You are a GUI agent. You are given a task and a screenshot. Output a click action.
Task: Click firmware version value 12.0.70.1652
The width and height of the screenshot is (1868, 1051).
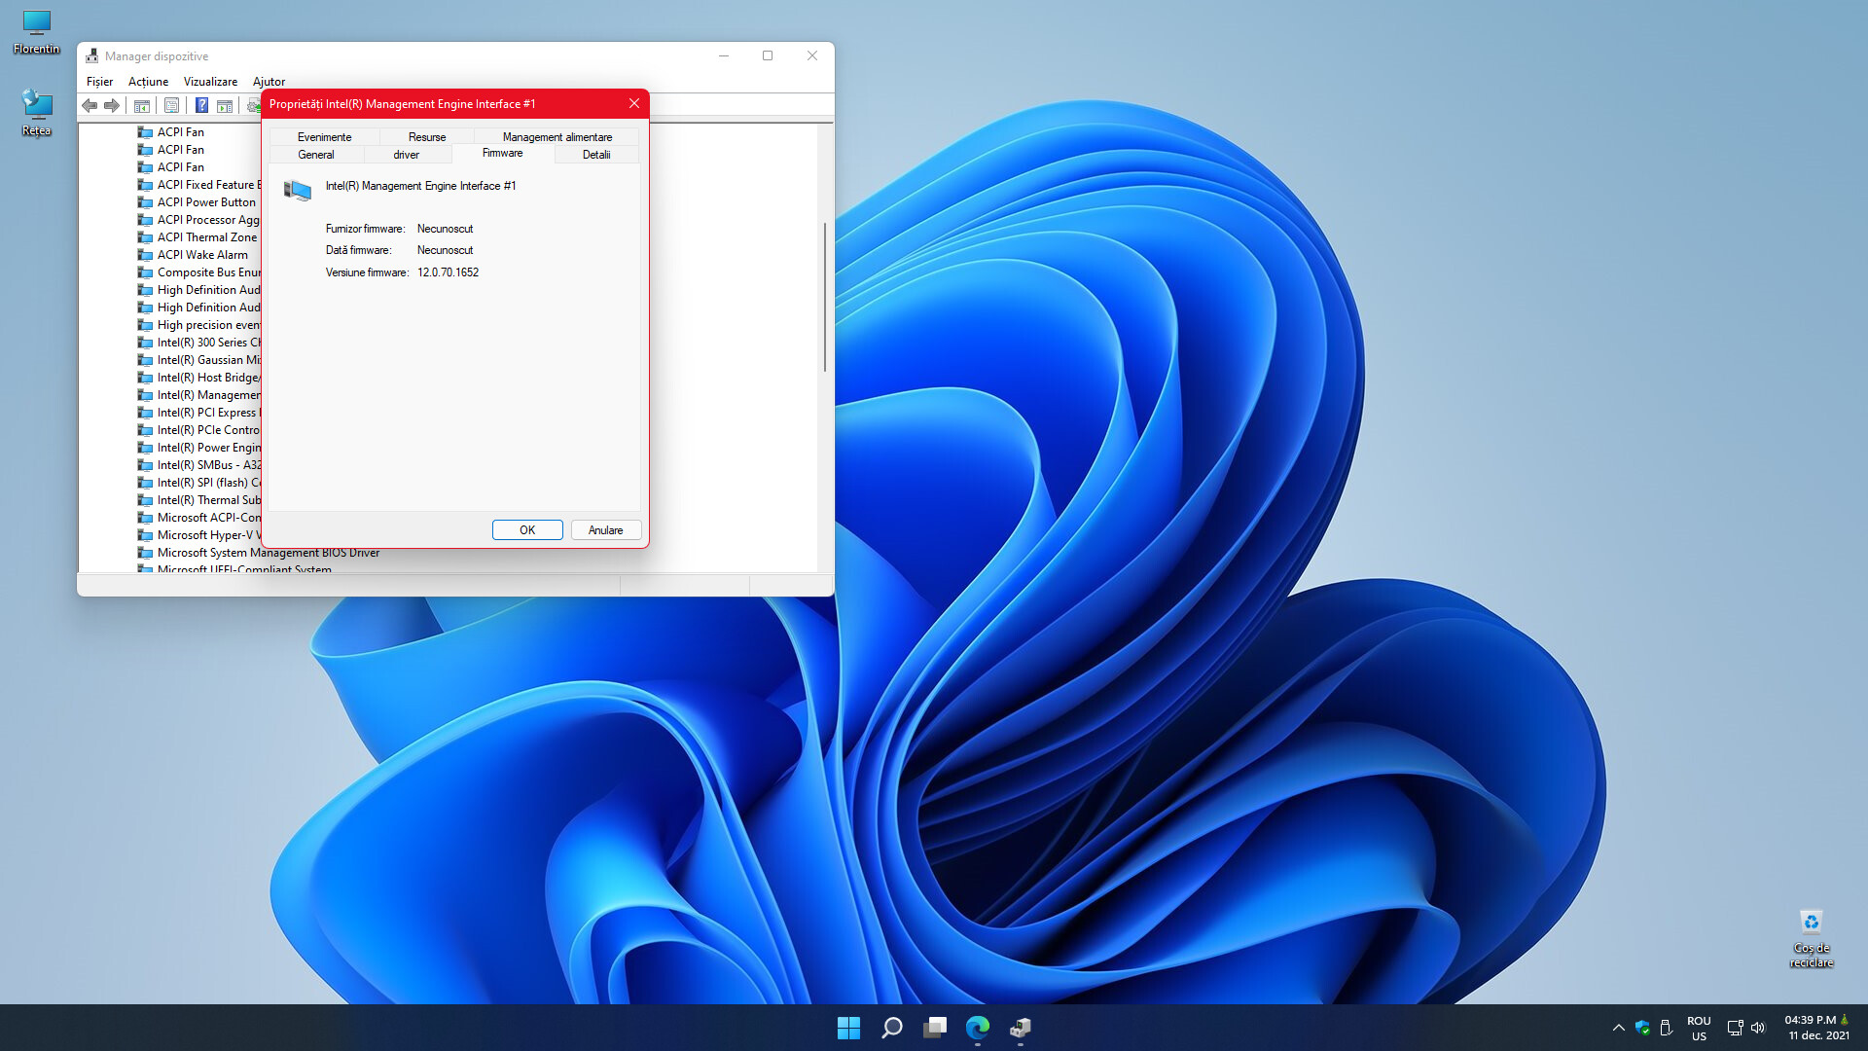pyautogui.click(x=448, y=272)
